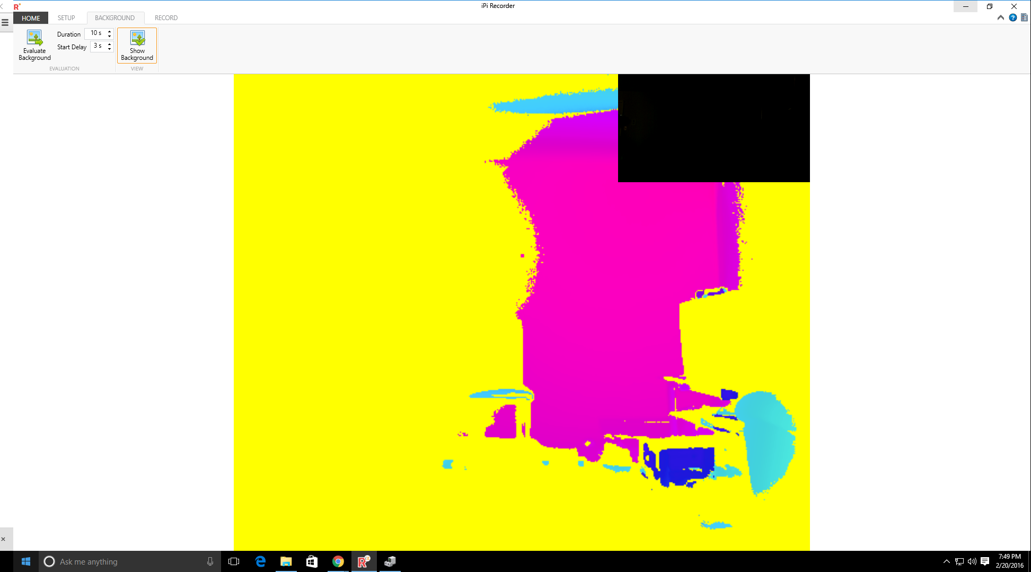Launch Microsoft Edge from the taskbar

coord(260,561)
